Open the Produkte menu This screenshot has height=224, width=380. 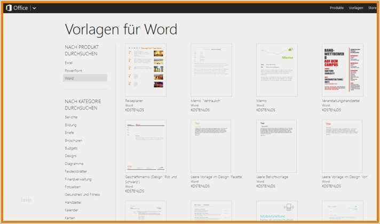click(337, 8)
